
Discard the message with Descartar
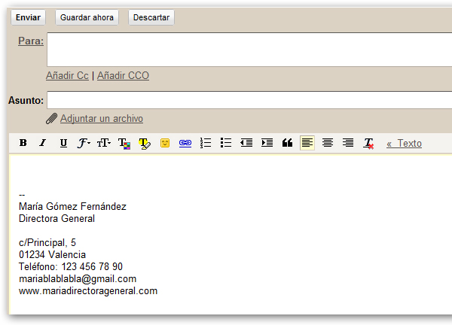[x=151, y=17]
